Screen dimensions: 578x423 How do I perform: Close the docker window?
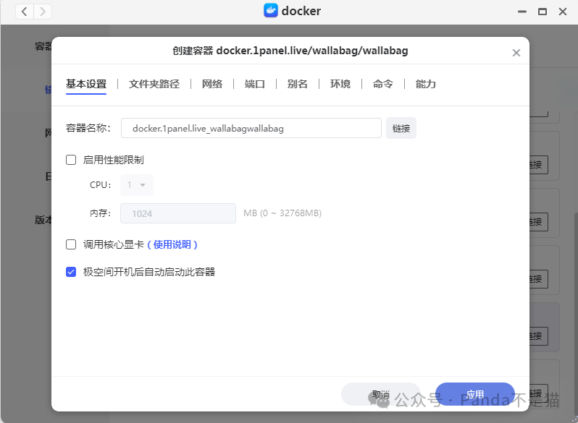tap(563, 12)
